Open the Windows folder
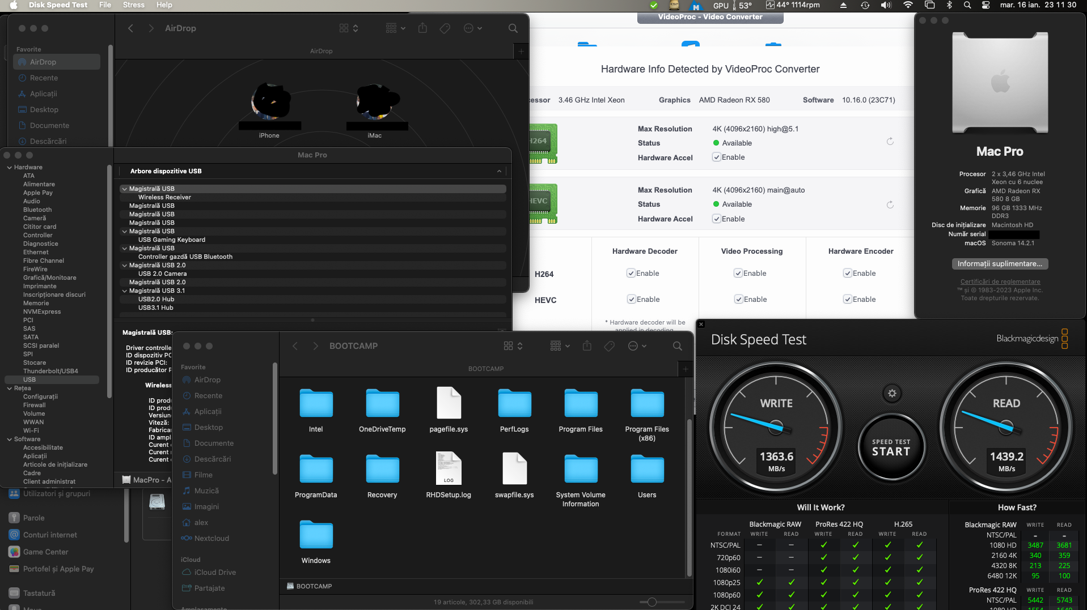The height and width of the screenshot is (610, 1087). click(x=316, y=542)
